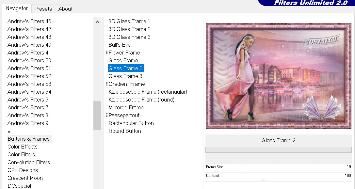Image resolution: width=355 pixels, height=189 pixels.
Task: Choose the Bull's Eye filter
Action: (x=120, y=45)
